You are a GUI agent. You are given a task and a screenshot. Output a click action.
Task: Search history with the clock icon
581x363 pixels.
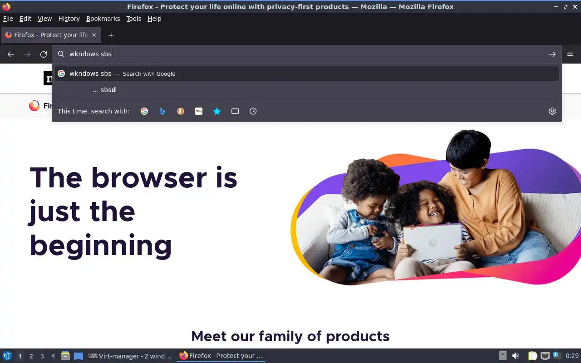[x=253, y=111]
